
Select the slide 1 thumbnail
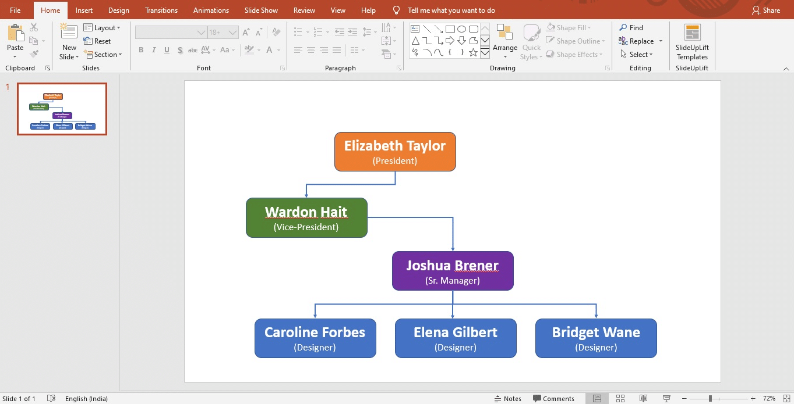tap(62, 109)
